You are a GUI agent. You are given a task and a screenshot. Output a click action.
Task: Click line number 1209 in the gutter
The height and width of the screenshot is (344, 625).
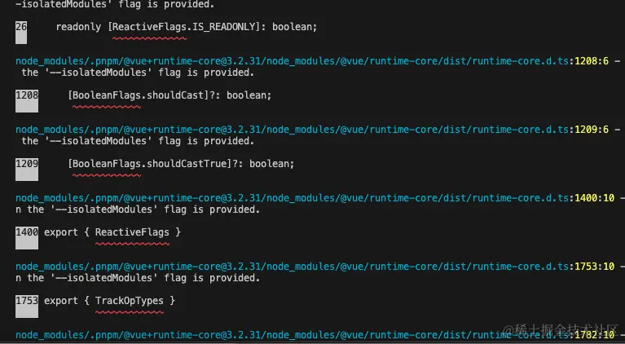(x=27, y=164)
